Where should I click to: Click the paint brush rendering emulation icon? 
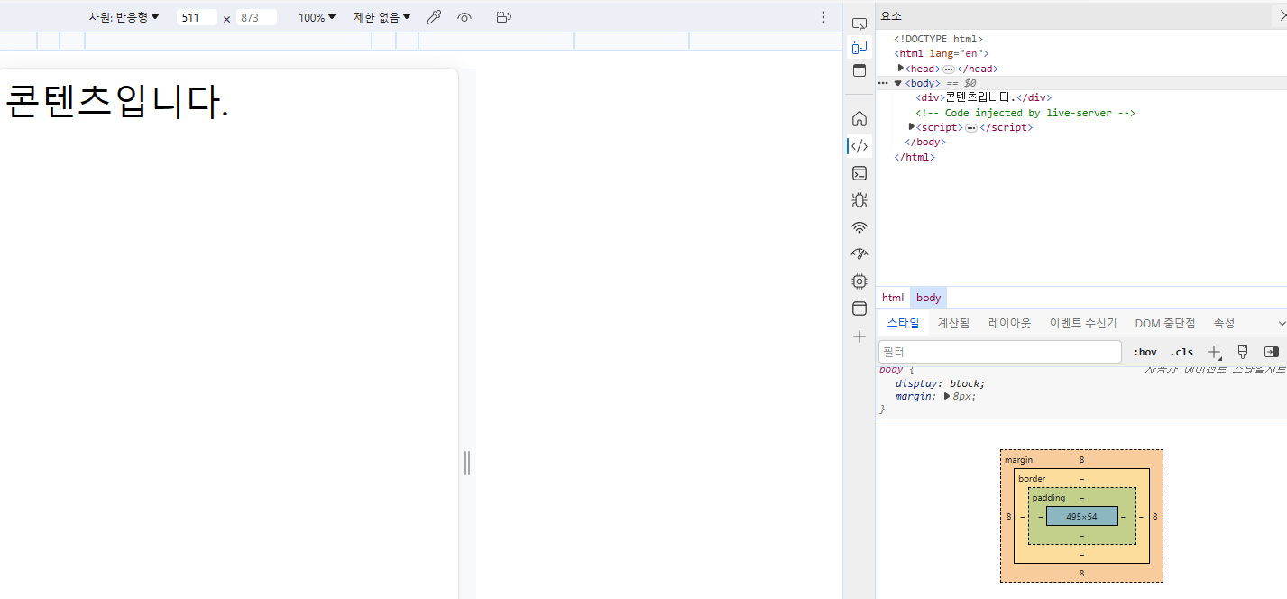[x=1242, y=352]
